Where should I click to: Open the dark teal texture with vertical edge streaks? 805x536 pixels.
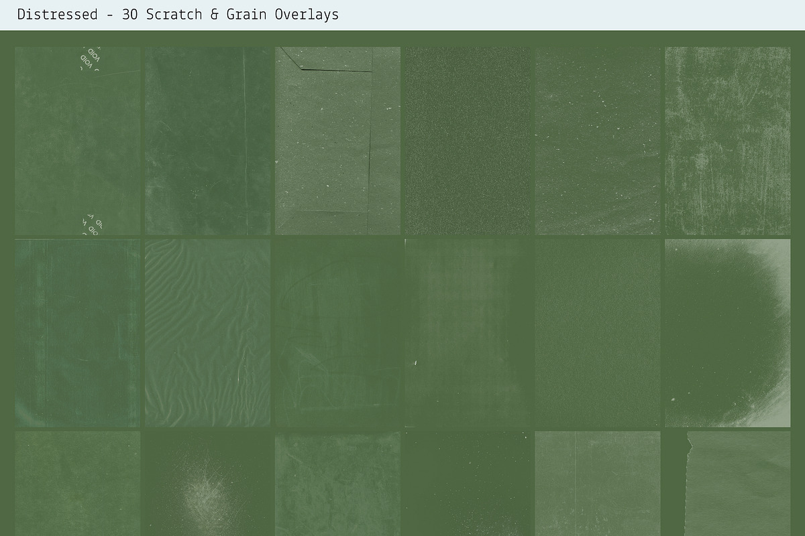(x=78, y=333)
